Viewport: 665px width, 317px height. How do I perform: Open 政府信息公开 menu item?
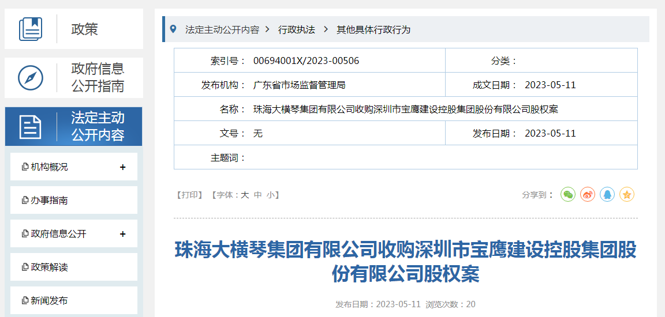tap(74, 233)
